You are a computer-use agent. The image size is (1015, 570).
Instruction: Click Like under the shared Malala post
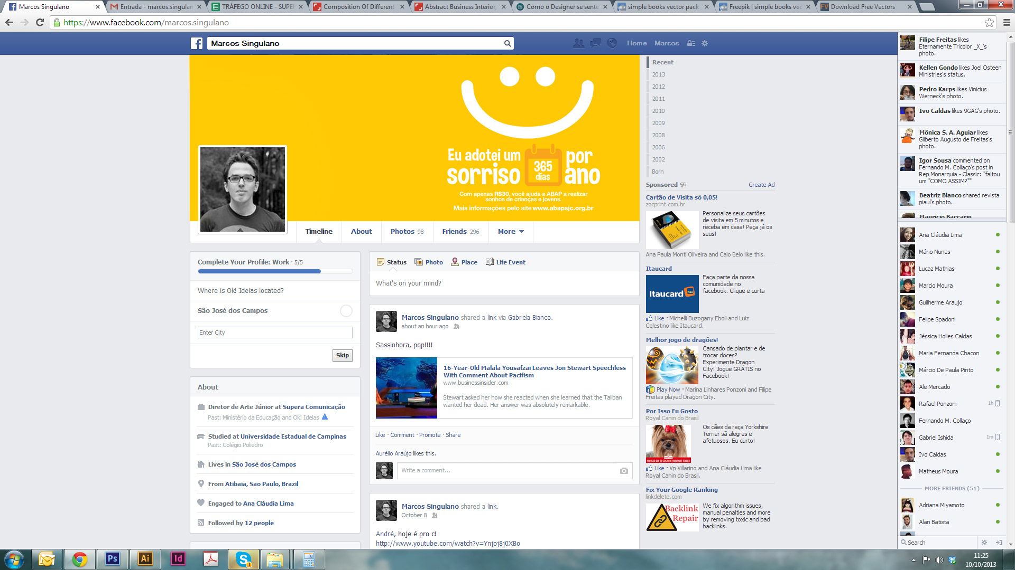click(380, 435)
